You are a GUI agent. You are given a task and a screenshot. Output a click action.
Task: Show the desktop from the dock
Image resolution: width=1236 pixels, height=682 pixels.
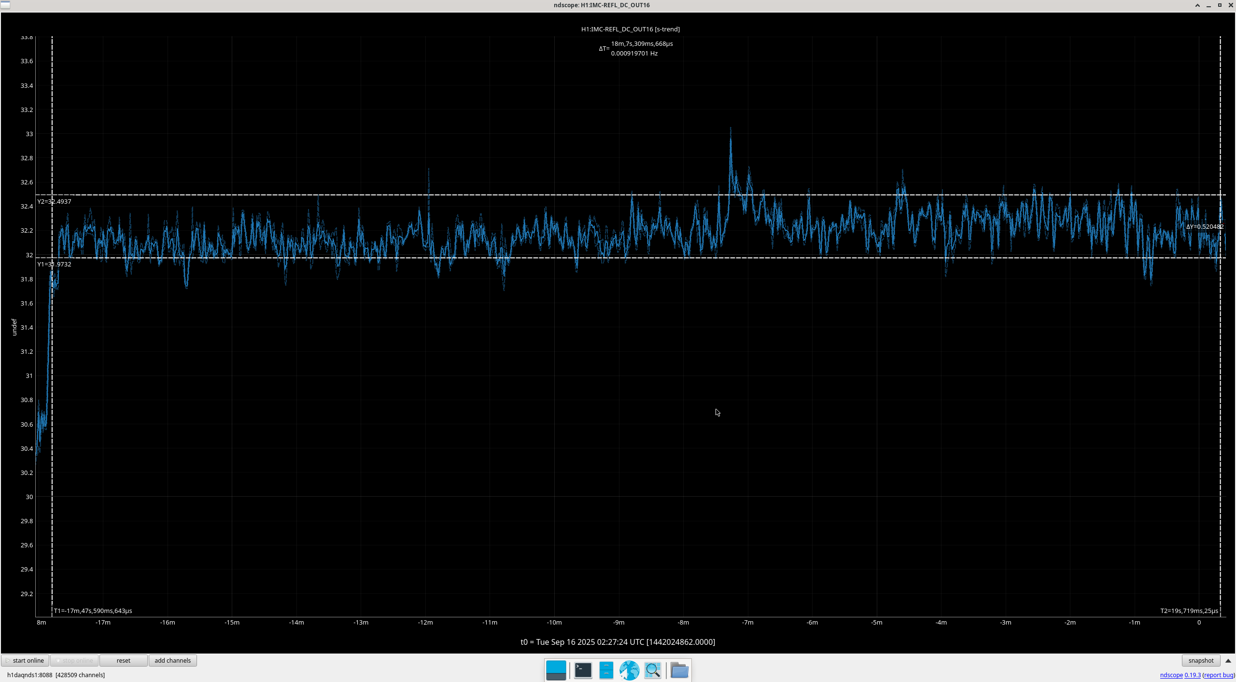pyautogui.click(x=556, y=670)
